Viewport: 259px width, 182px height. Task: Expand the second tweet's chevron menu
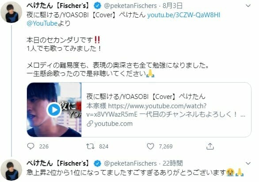pyautogui.click(x=248, y=163)
